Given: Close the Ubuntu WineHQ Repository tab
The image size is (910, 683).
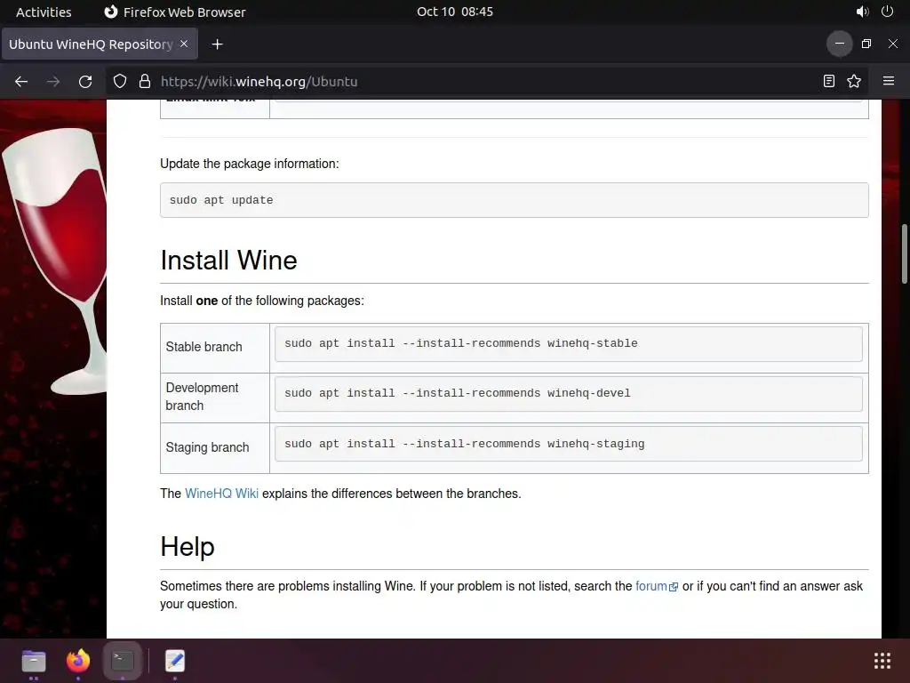Looking at the screenshot, I should coord(184,44).
